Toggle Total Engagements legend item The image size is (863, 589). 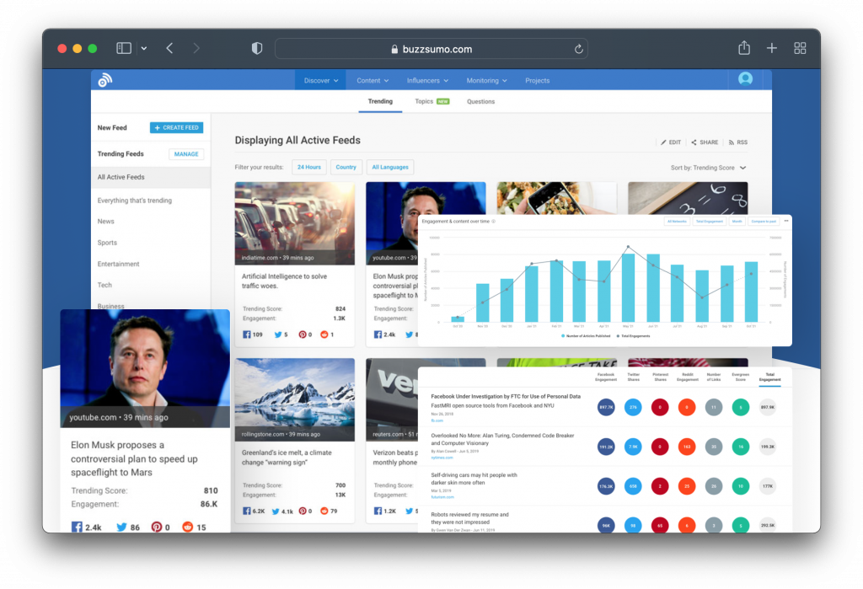tap(634, 335)
